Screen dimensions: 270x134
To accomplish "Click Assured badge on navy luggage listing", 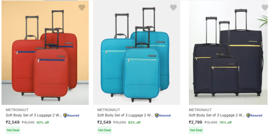I will (x=254, y=116).
